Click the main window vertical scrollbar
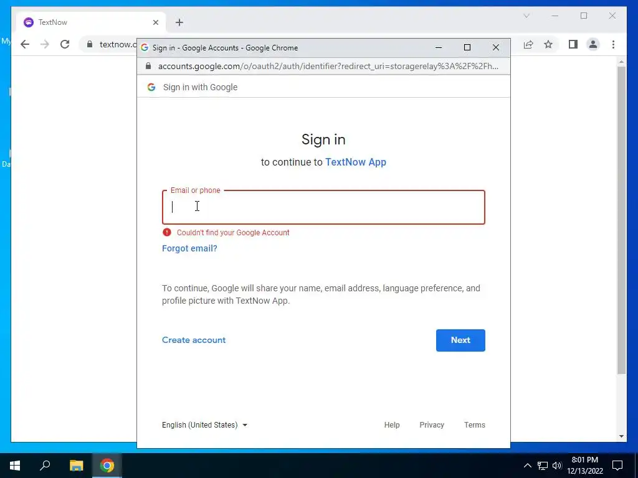Viewport: 638px width, 478px height. coord(621,220)
